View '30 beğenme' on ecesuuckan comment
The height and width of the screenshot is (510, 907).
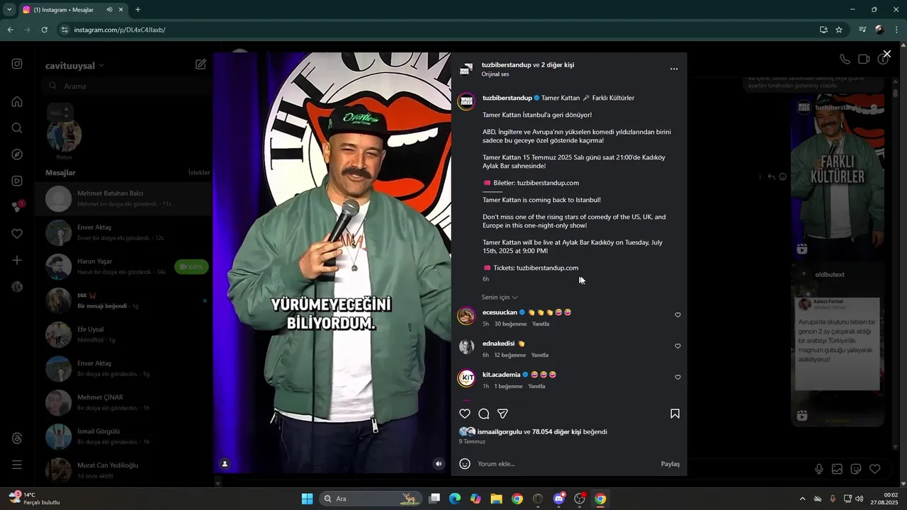click(510, 324)
